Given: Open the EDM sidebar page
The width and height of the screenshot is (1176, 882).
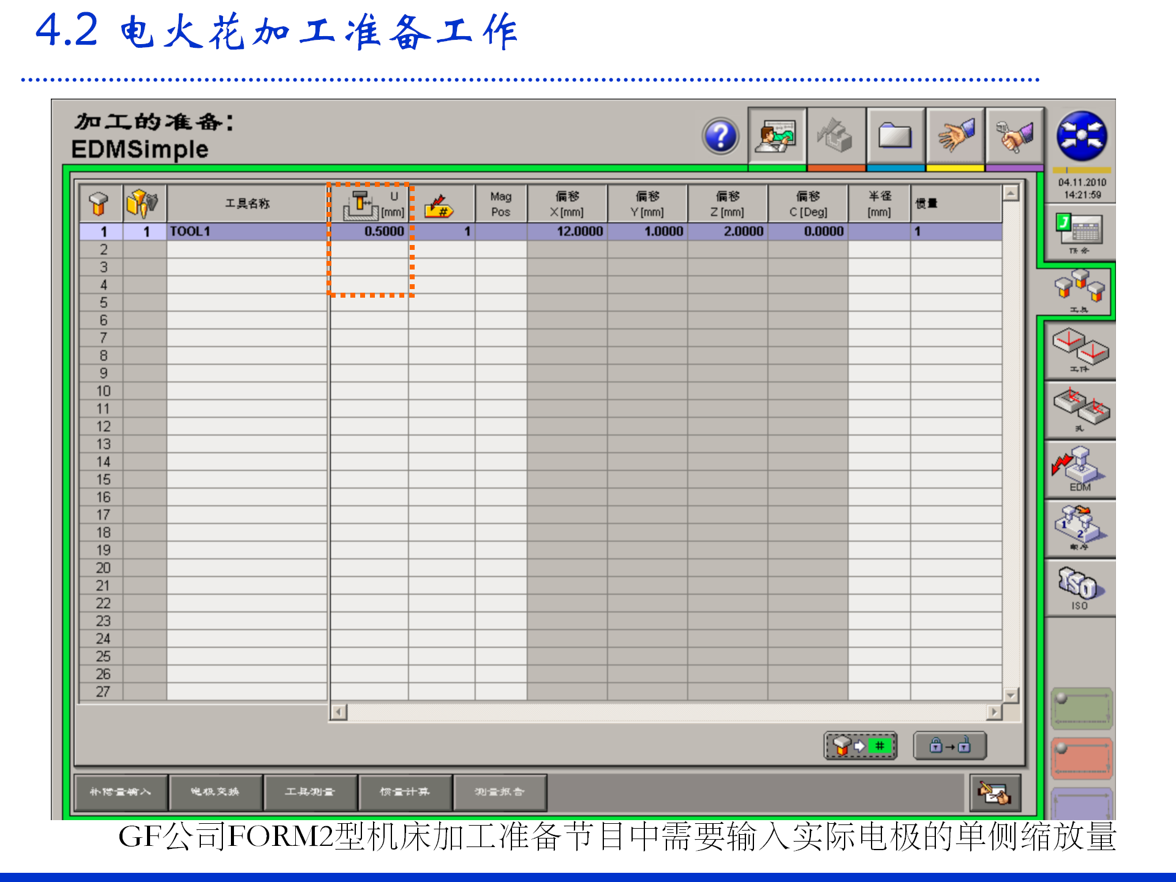Looking at the screenshot, I should pos(1080,470).
